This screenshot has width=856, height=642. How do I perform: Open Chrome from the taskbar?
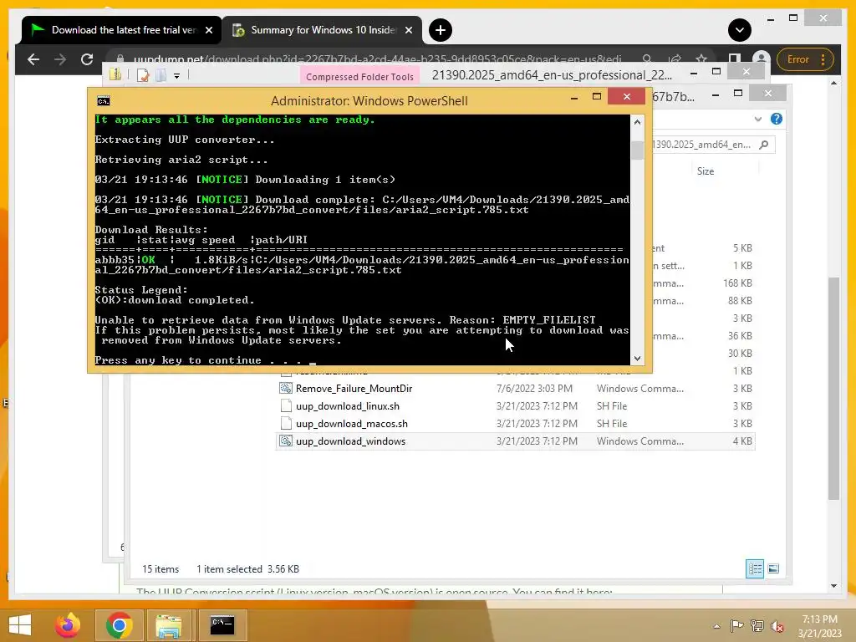(119, 624)
